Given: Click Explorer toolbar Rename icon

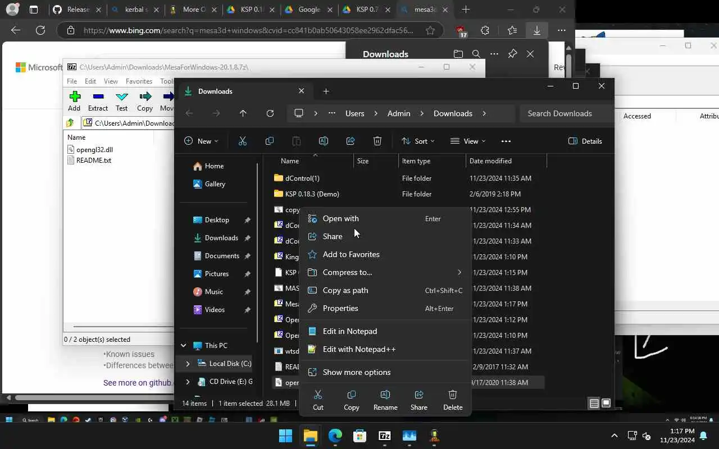Looking at the screenshot, I should coord(324,141).
